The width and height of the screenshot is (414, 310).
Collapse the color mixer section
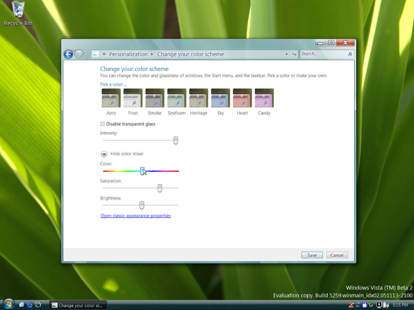point(104,154)
